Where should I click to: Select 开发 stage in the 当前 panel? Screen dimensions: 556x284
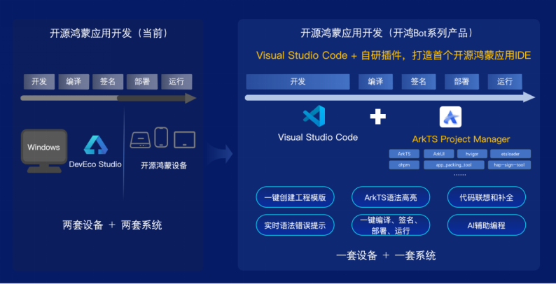tap(39, 82)
